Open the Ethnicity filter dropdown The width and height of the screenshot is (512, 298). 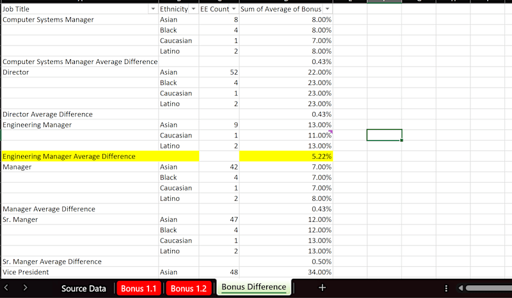click(193, 9)
